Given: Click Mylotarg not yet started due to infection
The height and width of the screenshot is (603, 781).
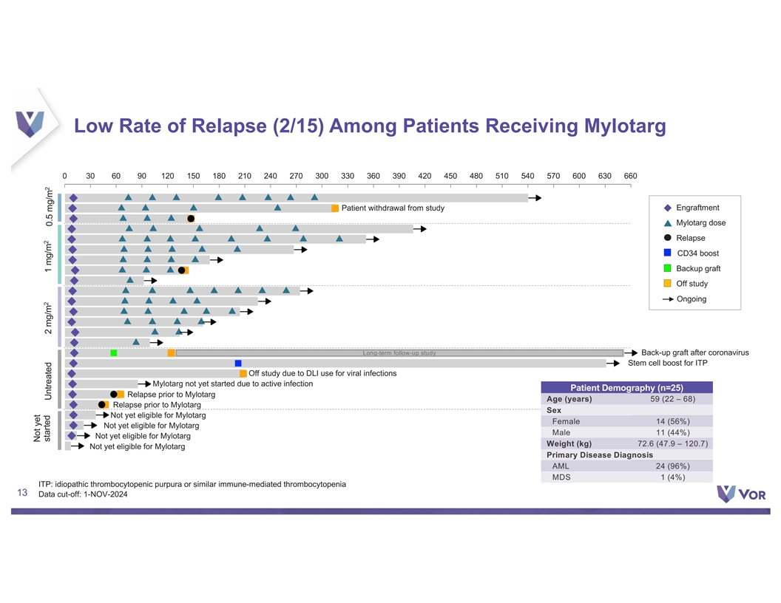Looking at the screenshot, I should tap(233, 384).
